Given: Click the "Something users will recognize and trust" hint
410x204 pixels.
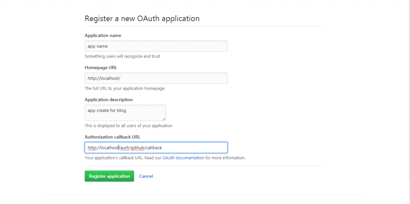Looking at the screenshot, I should (123, 56).
